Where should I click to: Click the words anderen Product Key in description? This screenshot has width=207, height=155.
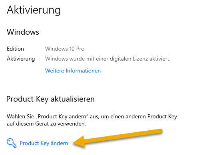click(151, 117)
